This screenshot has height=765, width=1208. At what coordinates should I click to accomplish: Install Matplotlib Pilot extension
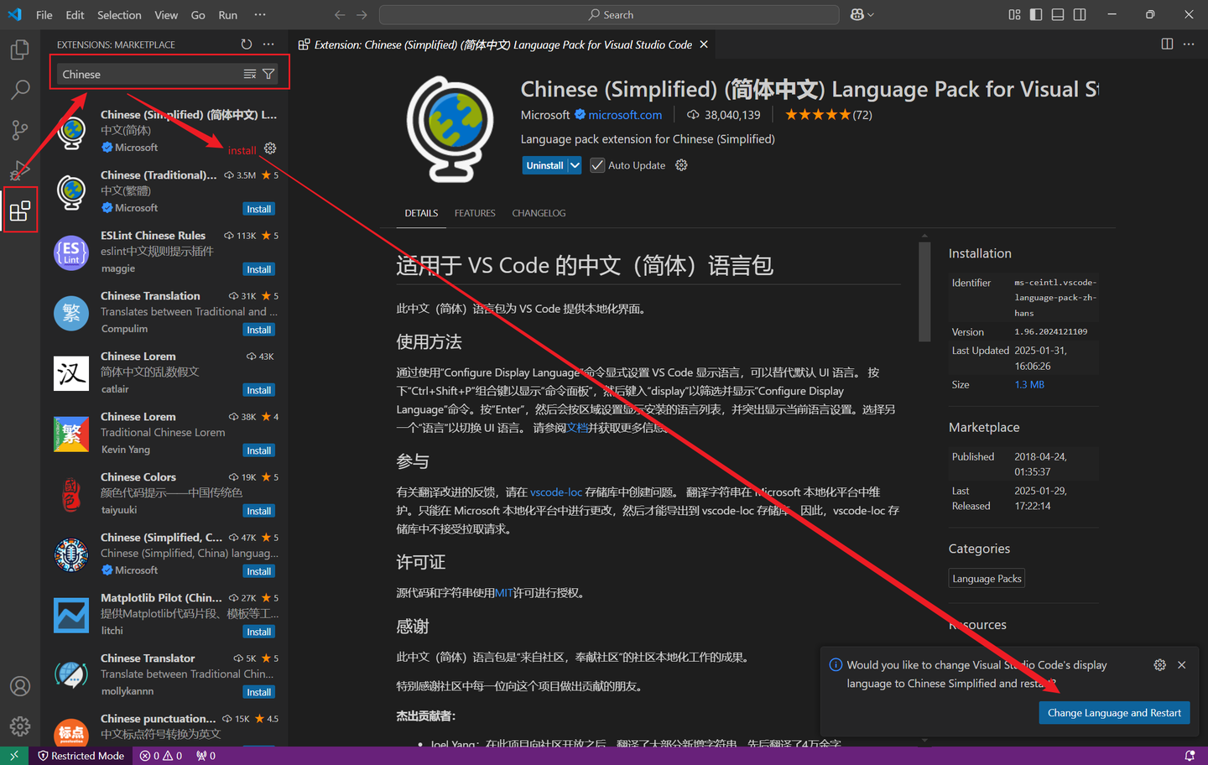(258, 632)
